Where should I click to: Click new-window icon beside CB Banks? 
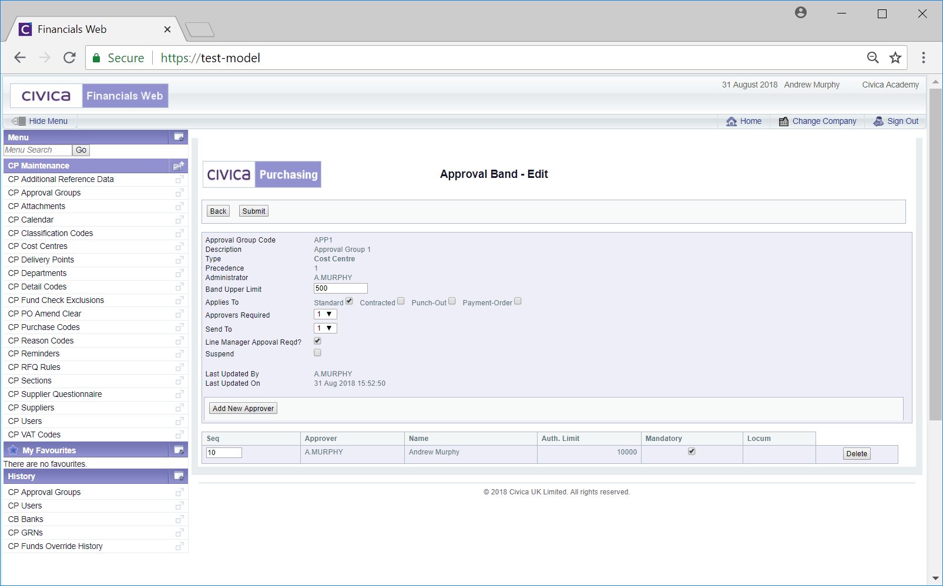180,519
